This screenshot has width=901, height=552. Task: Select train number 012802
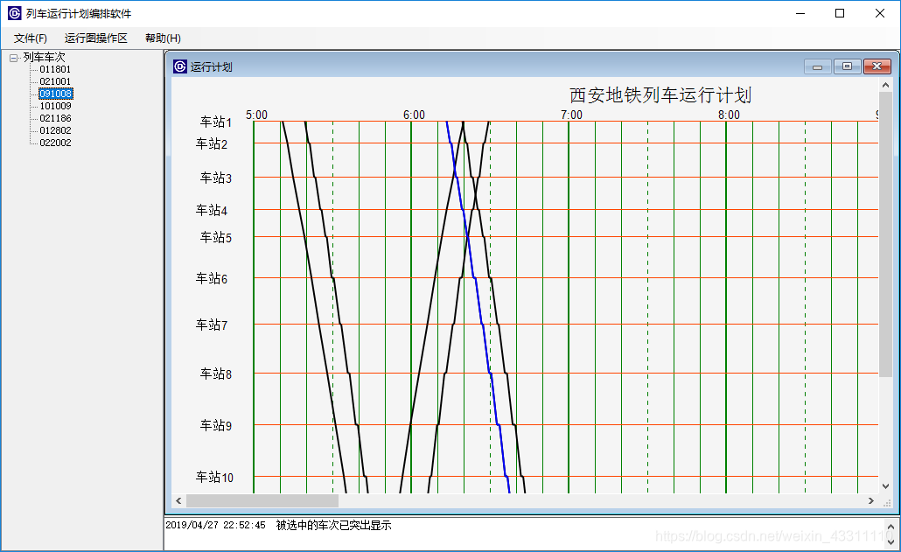[55, 130]
